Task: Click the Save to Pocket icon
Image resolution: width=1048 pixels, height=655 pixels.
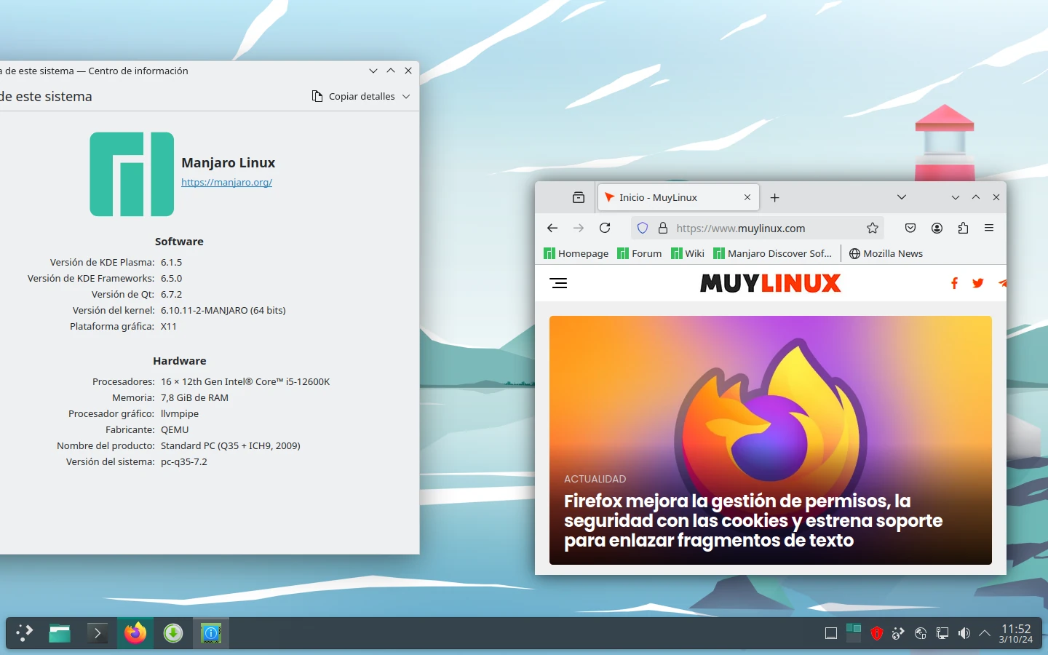Action: coord(910,228)
